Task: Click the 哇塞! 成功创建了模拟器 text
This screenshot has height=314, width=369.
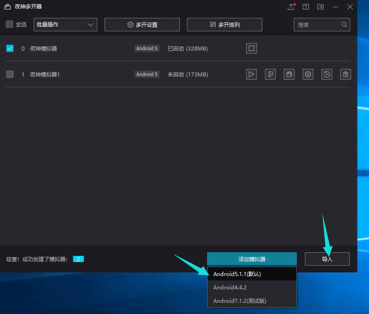Action: pyautogui.click(x=37, y=259)
